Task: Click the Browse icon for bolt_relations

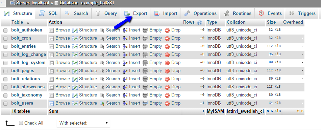Action: point(51,79)
